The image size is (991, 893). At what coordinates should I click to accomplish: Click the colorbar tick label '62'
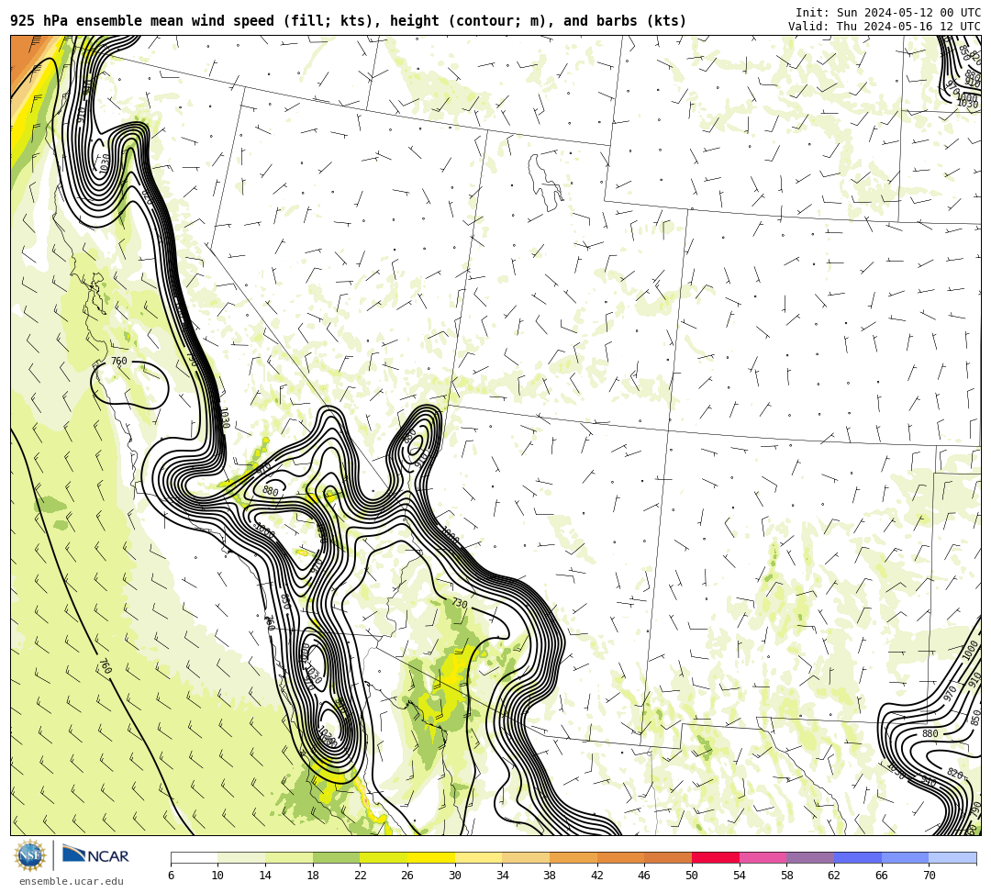[834, 876]
